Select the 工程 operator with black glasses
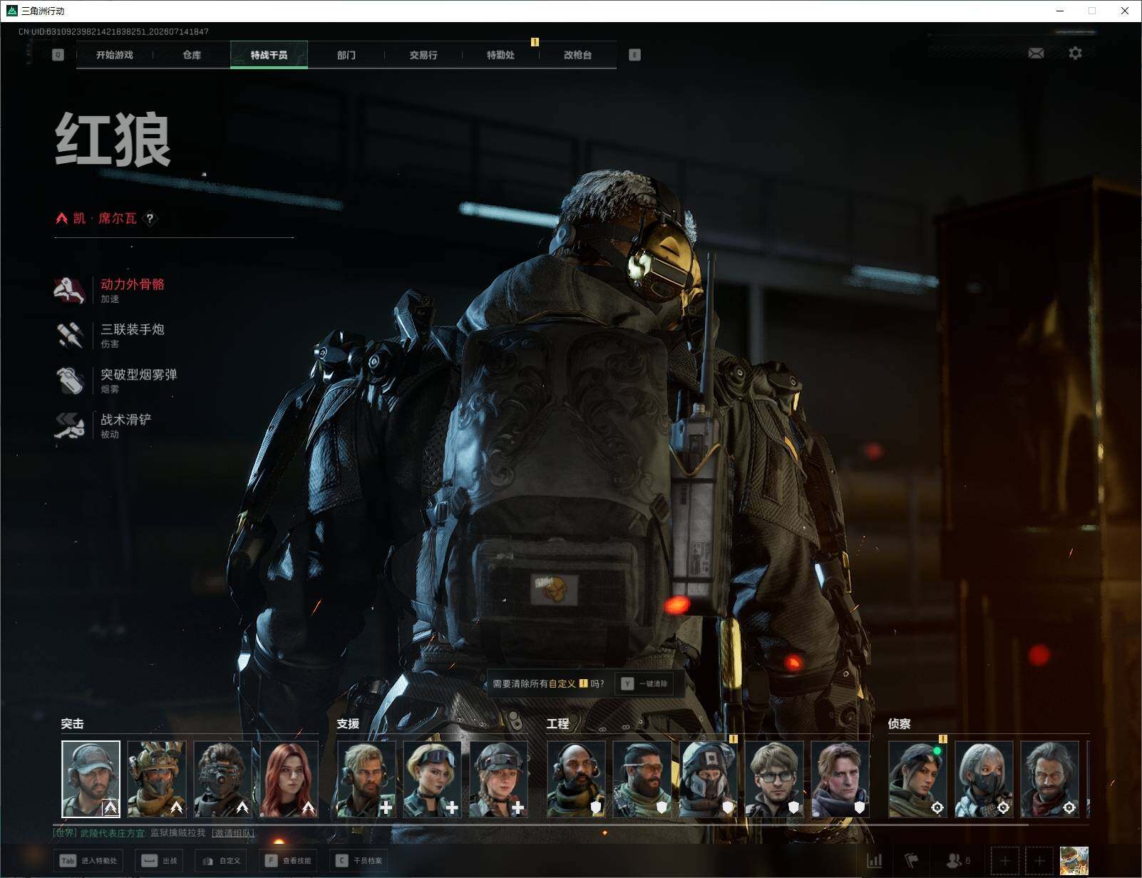The height and width of the screenshot is (878, 1142). tap(775, 779)
